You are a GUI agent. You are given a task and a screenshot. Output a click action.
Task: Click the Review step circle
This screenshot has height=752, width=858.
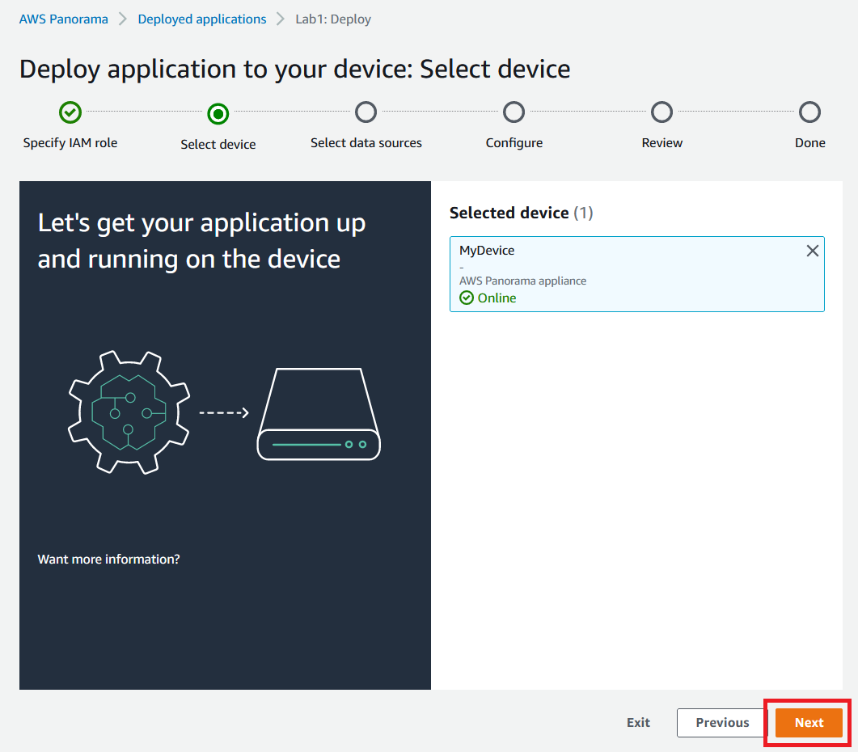pos(661,112)
